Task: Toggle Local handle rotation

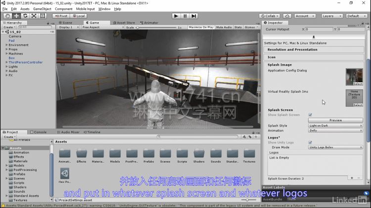Action: (x=79, y=16)
